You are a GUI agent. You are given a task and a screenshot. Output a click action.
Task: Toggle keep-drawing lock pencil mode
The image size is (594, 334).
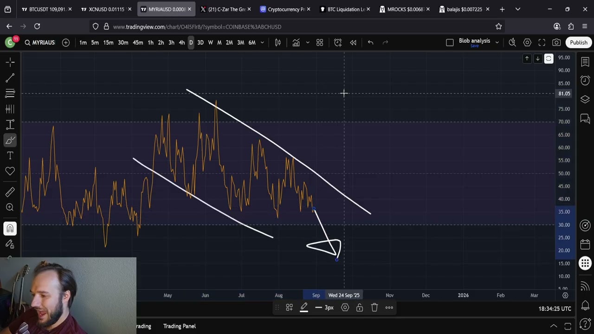[10, 244]
